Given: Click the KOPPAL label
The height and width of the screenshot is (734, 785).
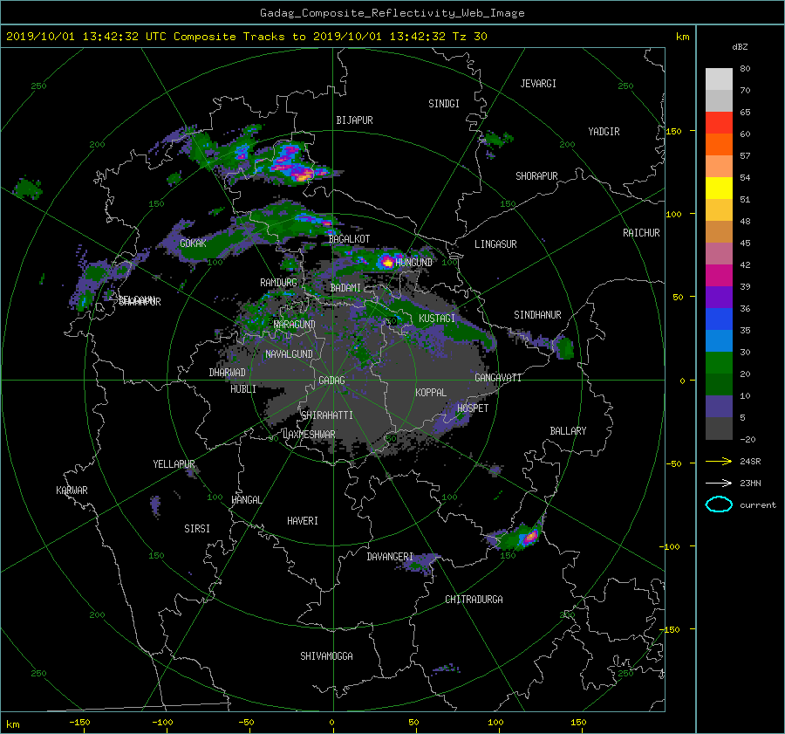Looking at the screenshot, I should 431,392.
